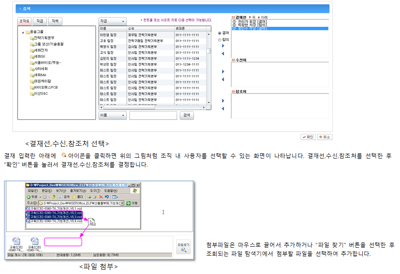
Task: Open the 직급 dropdown above the user list
Action: [x=112, y=21]
